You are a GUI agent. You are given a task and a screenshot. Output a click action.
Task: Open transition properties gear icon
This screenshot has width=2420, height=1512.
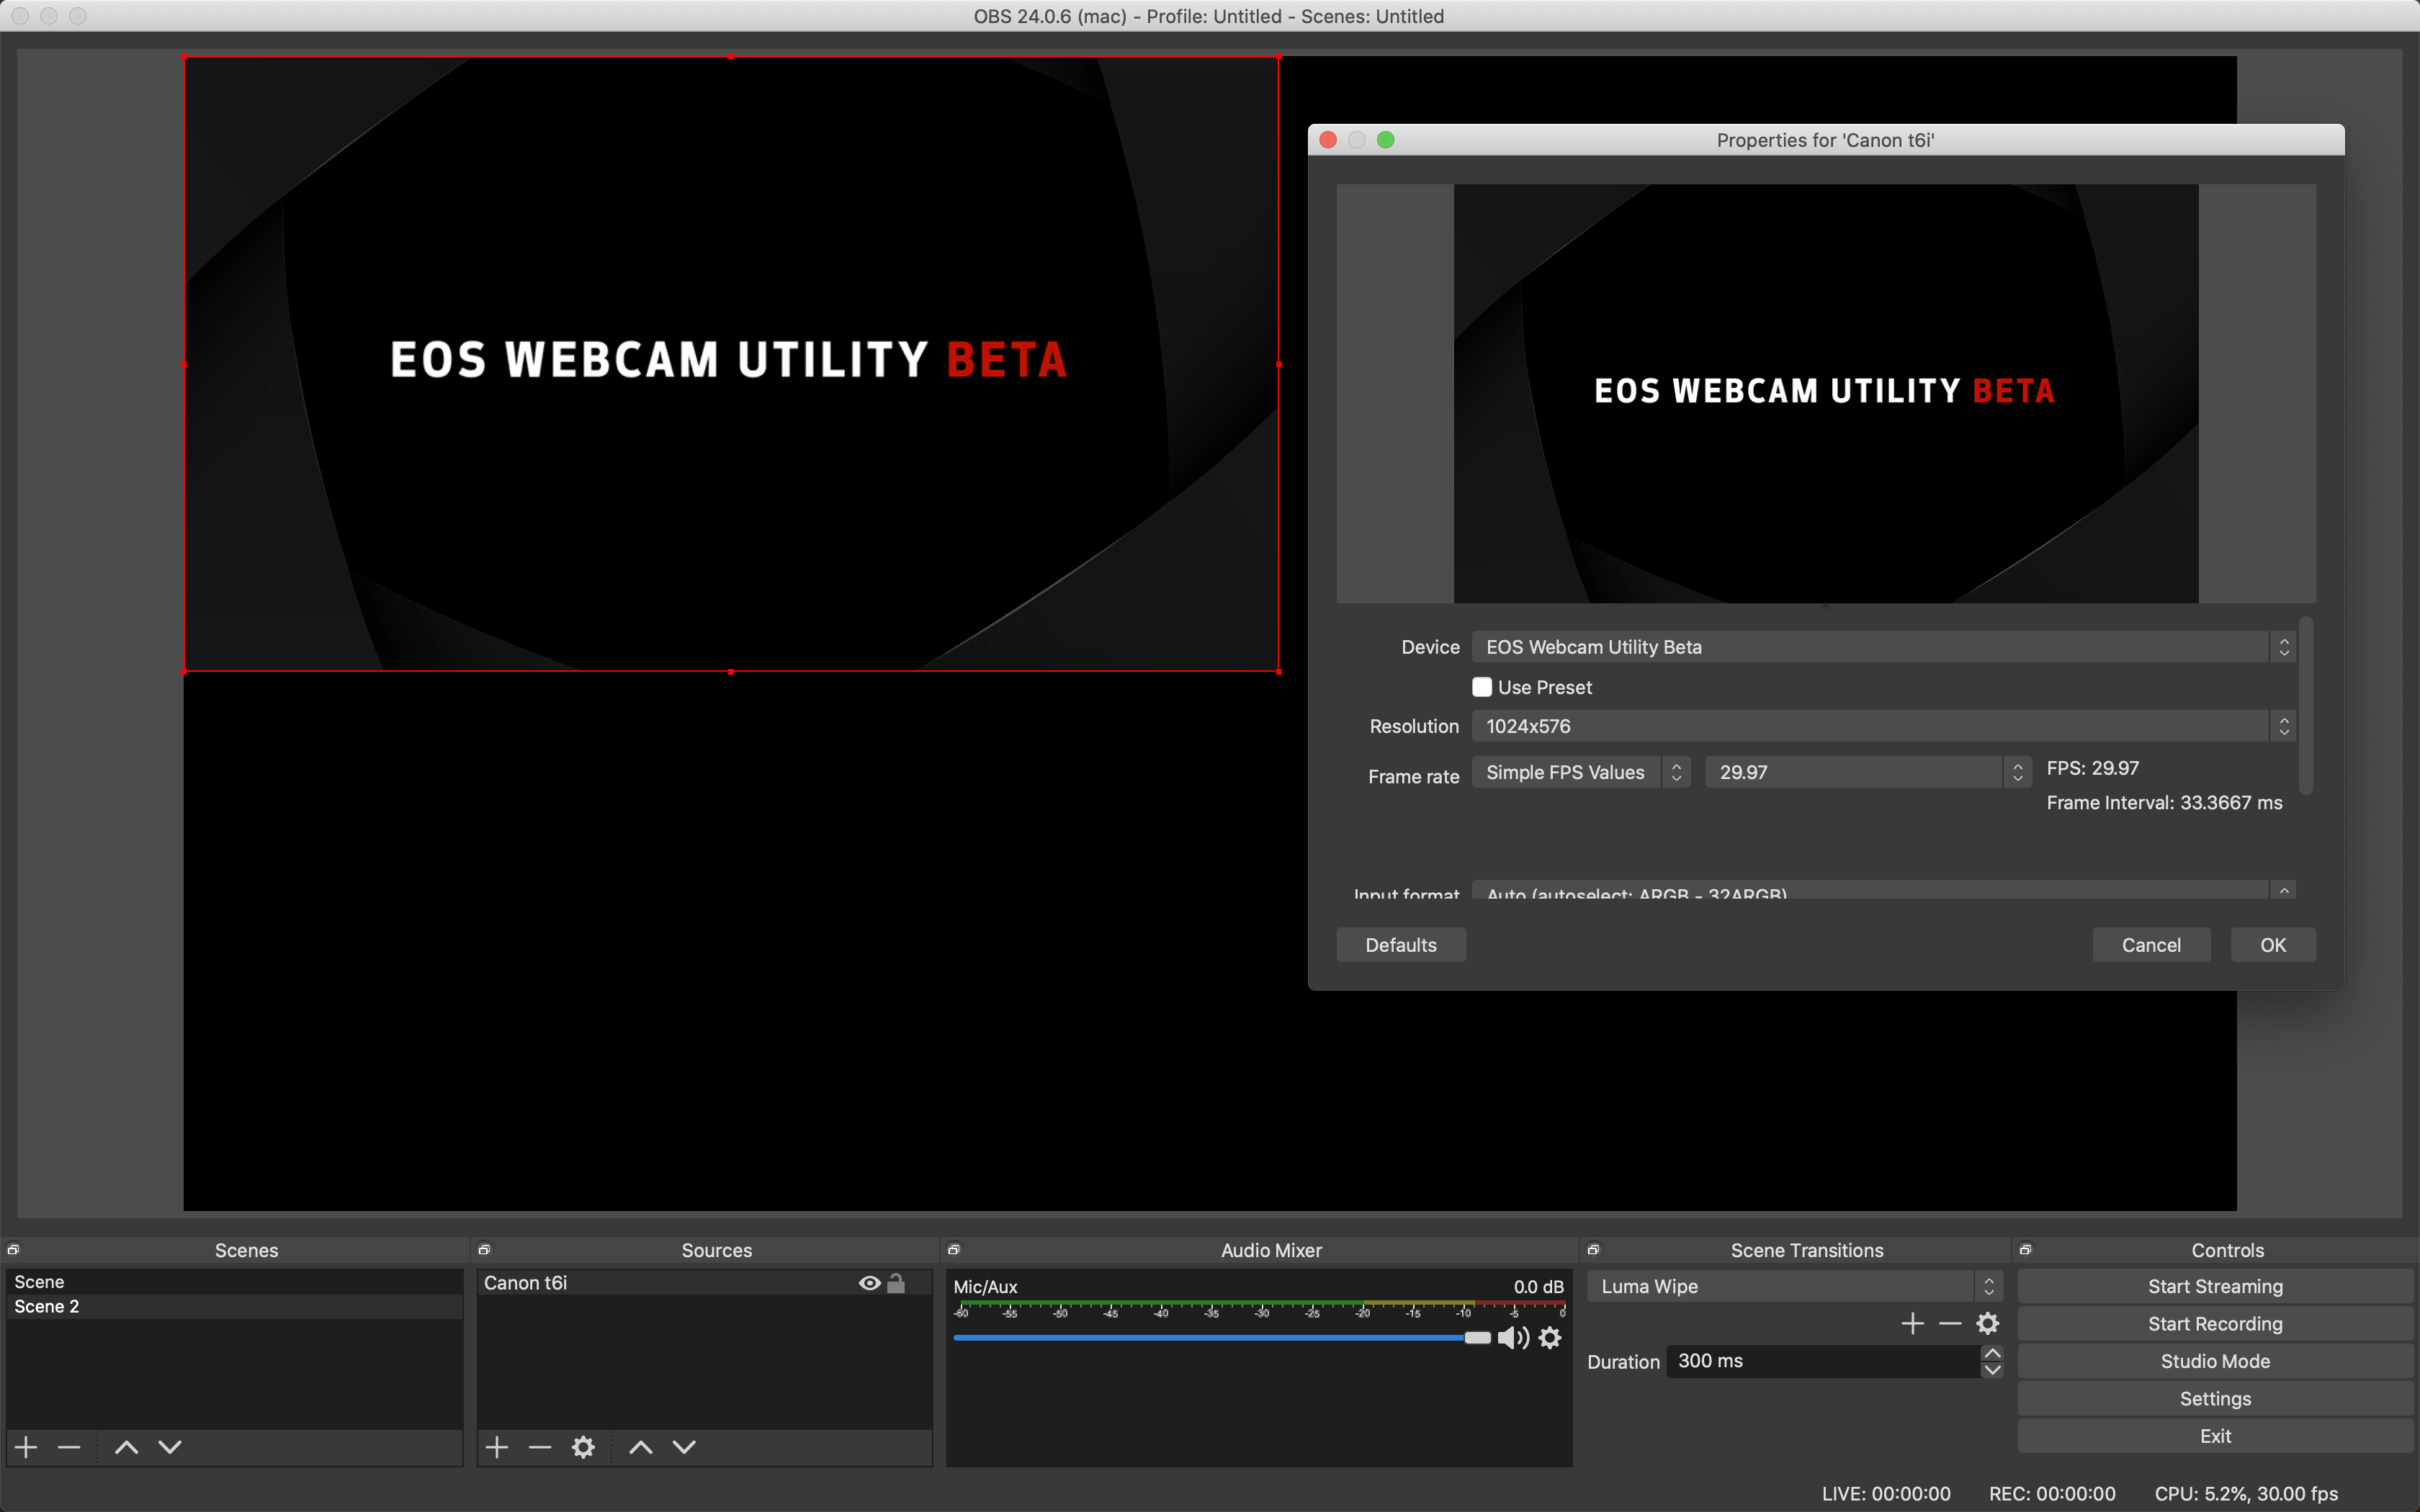coord(1987,1324)
